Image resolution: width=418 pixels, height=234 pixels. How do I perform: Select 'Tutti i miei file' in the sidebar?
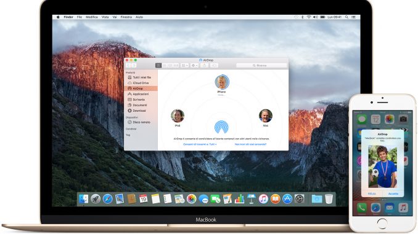[x=141, y=77]
